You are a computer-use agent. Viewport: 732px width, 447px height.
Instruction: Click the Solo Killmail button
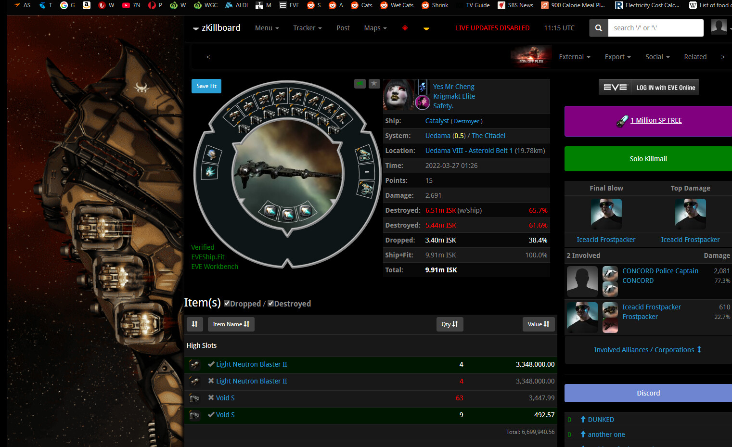[648, 159]
